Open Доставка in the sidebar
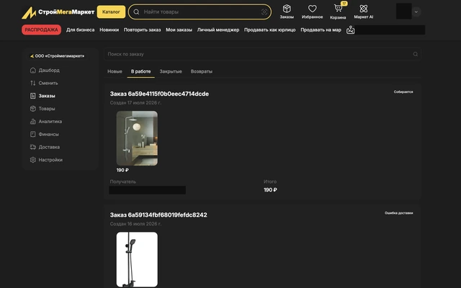This screenshot has width=461, height=288. (x=45, y=147)
